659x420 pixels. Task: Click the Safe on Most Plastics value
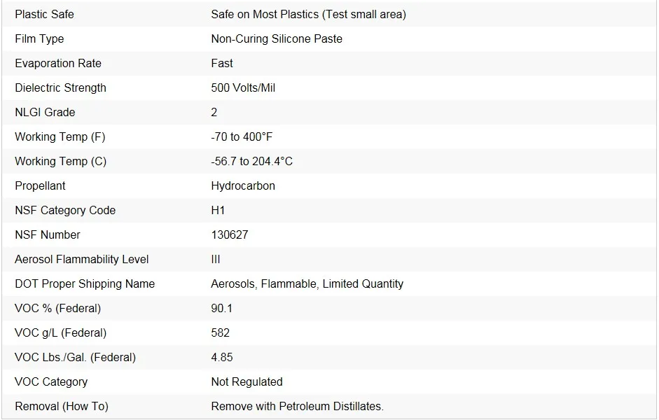(308, 14)
